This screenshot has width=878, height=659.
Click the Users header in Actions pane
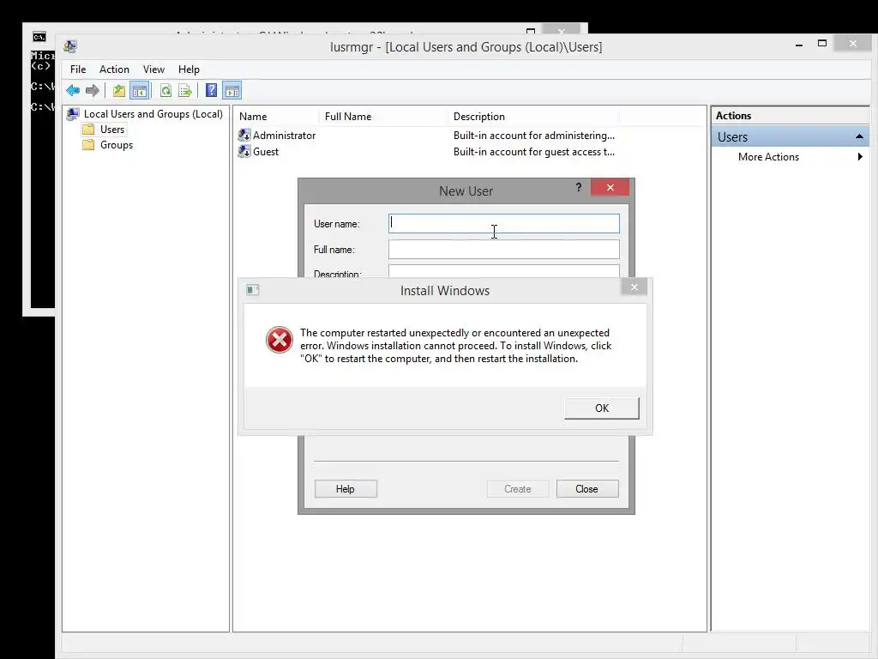tap(790, 136)
